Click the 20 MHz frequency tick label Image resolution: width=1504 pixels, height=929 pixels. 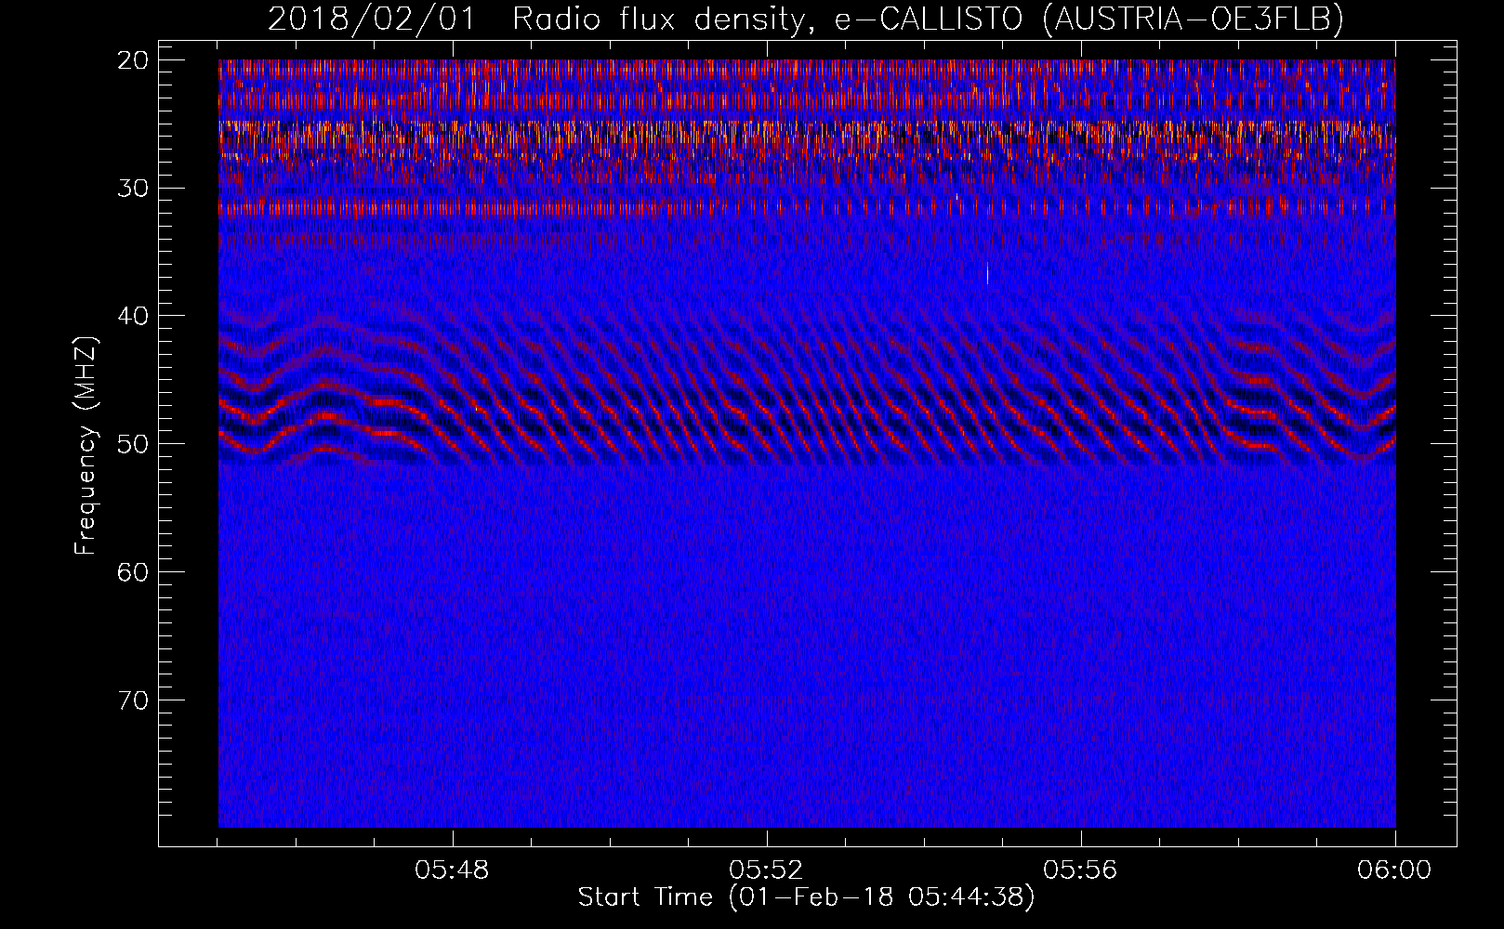click(134, 60)
